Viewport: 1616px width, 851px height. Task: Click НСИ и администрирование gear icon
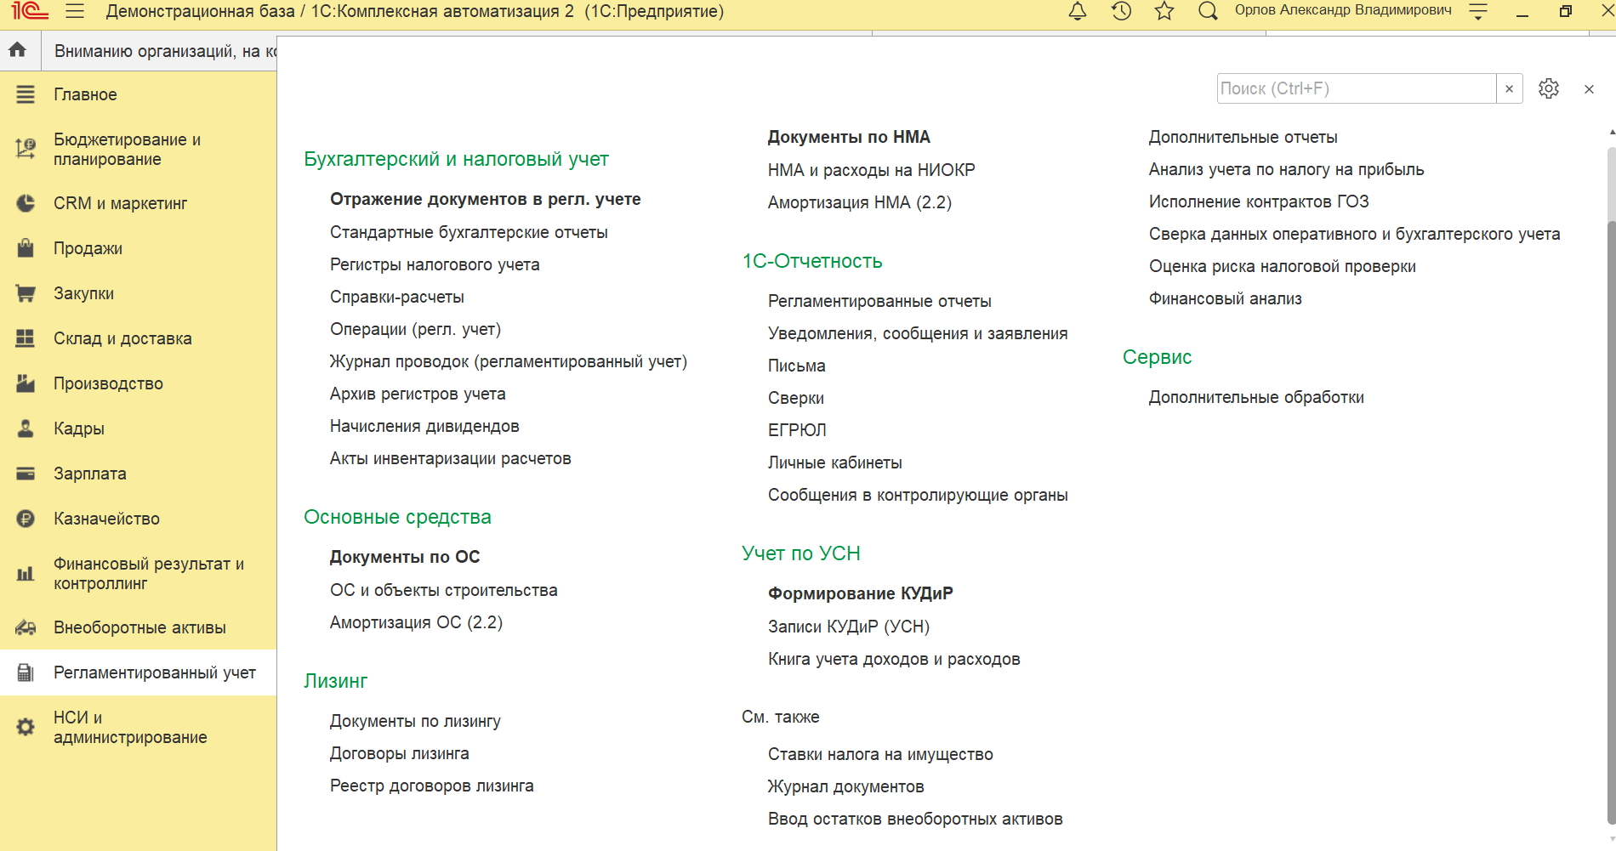click(26, 727)
